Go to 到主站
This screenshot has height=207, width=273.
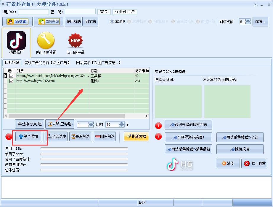coord(90,21)
